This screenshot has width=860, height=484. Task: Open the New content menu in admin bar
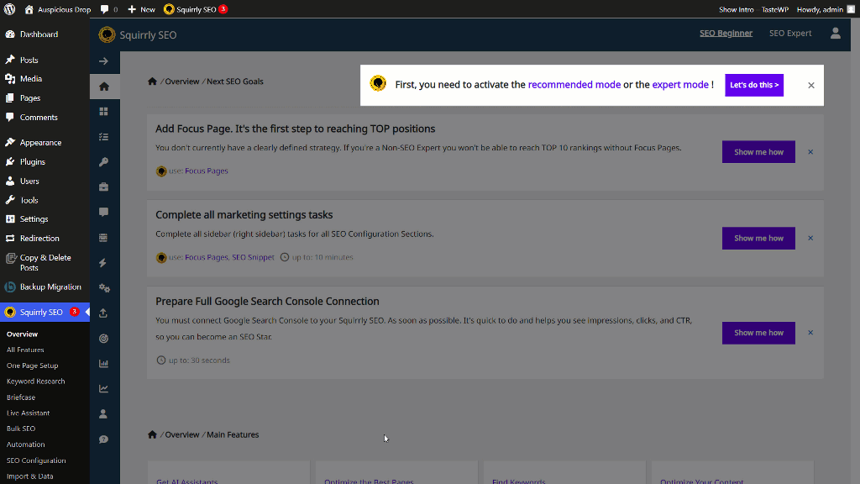click(x=141, y=9)
